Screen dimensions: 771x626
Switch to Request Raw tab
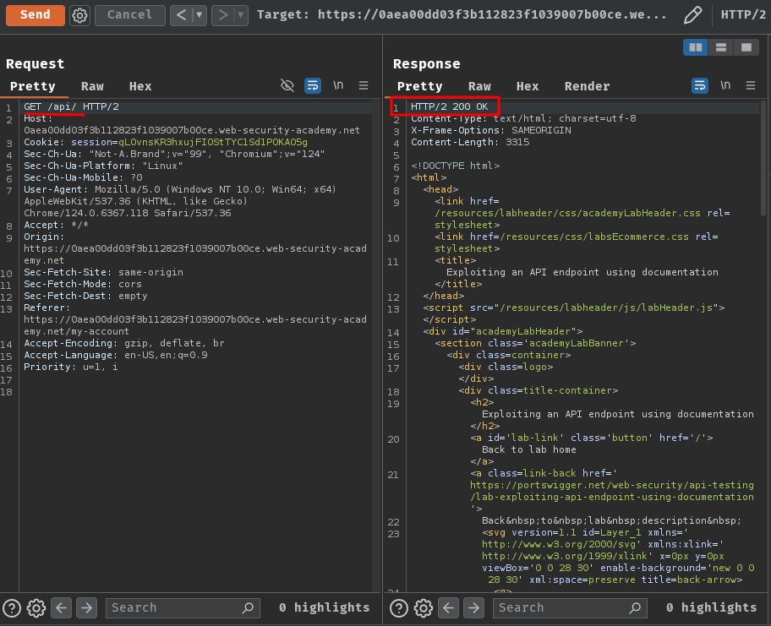coord(92,86)
